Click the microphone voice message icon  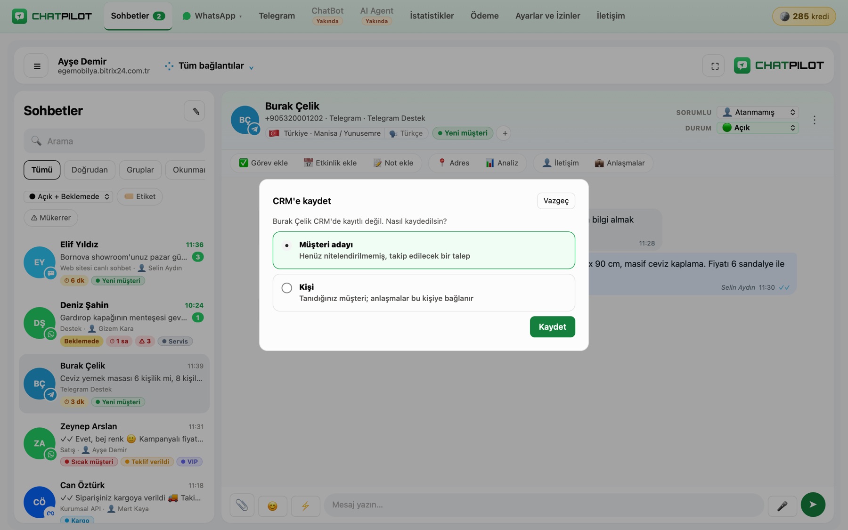[782, 505]
